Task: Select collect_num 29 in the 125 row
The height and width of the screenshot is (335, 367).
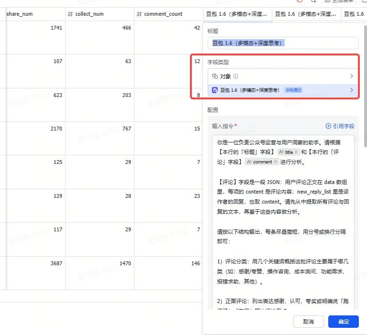Action: tap(100, 172)
